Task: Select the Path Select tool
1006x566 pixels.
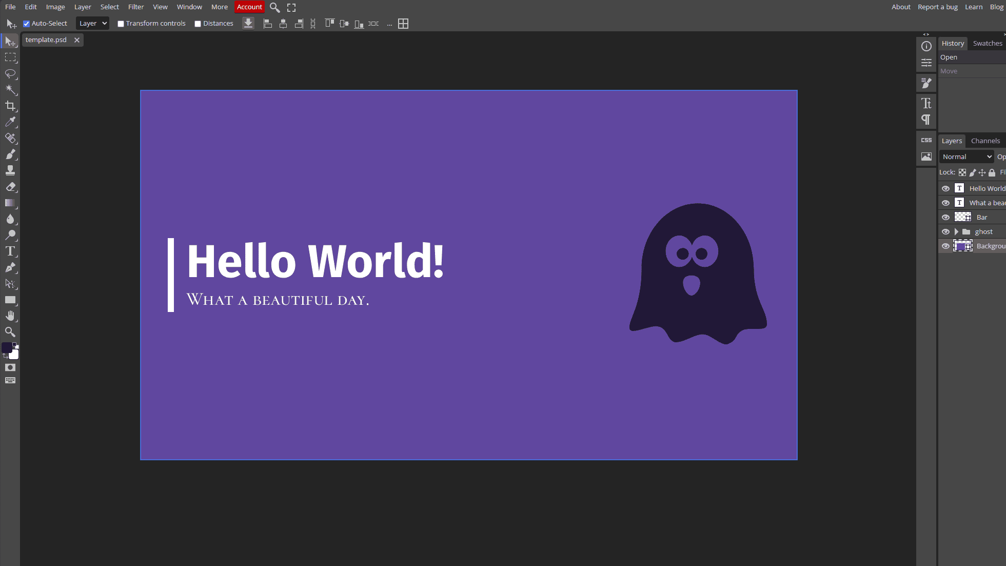Action: click(10, 283)
